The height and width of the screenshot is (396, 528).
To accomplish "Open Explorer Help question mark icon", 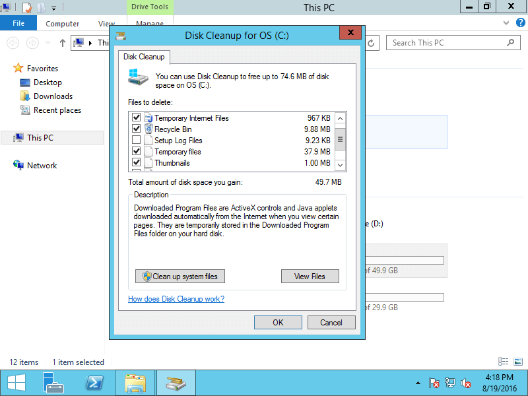I will (521, 23).
